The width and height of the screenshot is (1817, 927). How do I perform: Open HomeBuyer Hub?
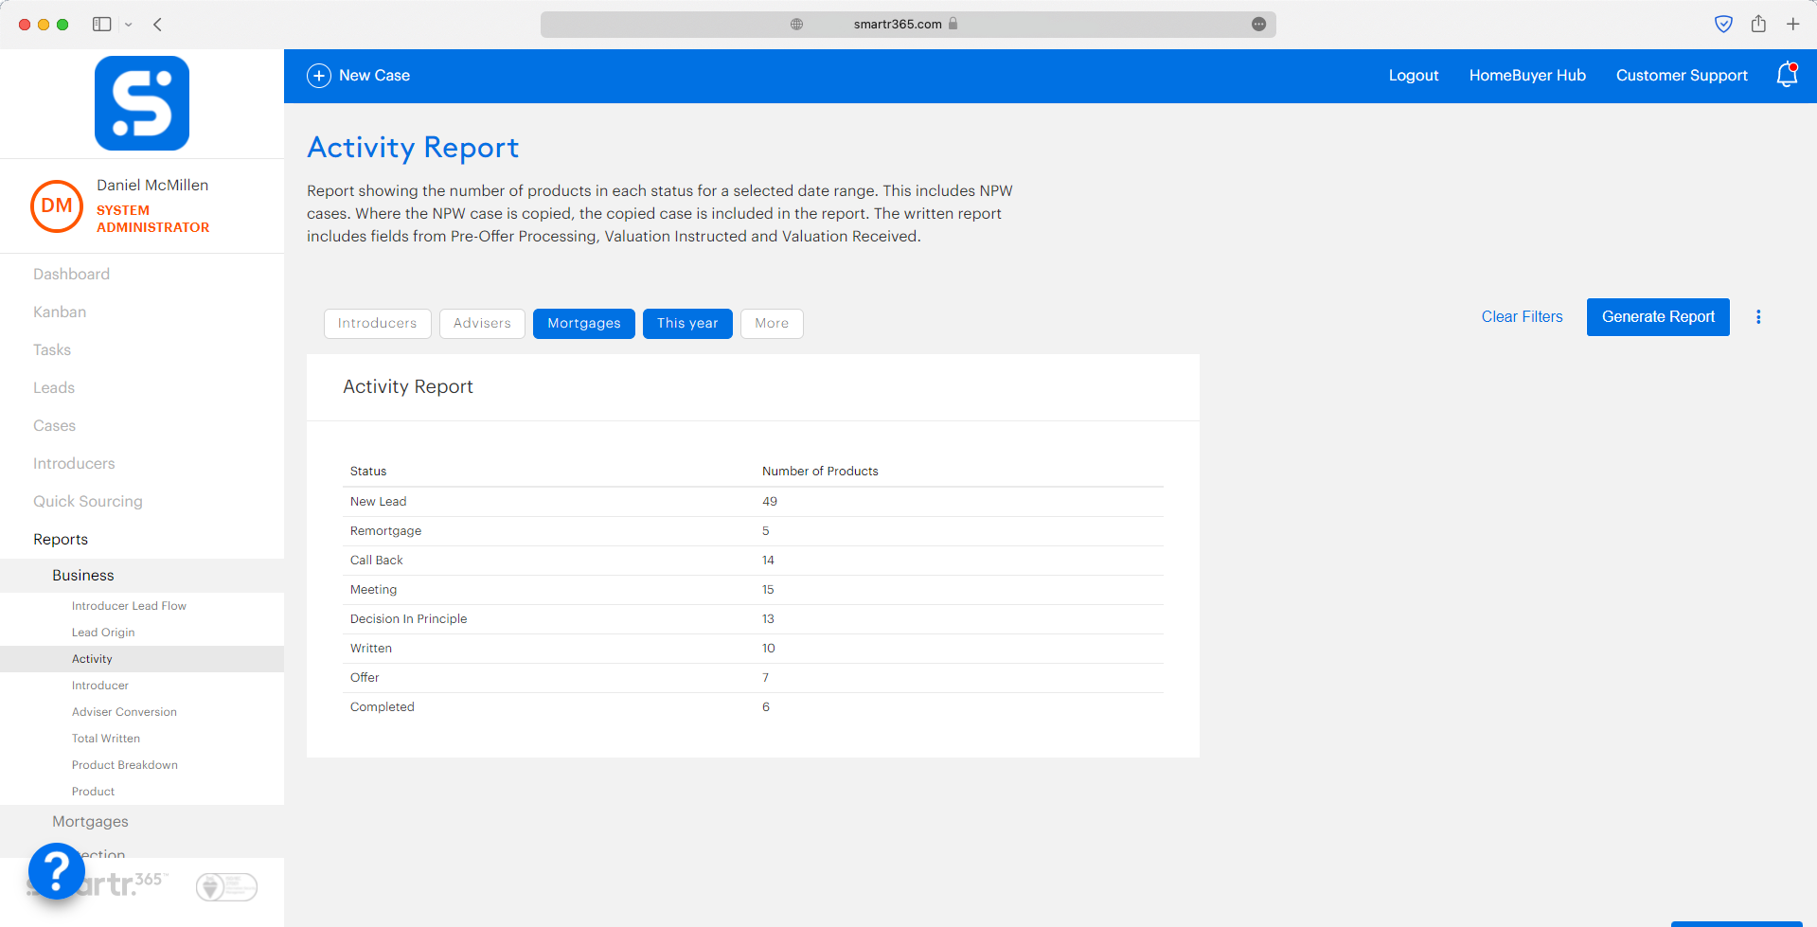click(x=1527, y=76)
